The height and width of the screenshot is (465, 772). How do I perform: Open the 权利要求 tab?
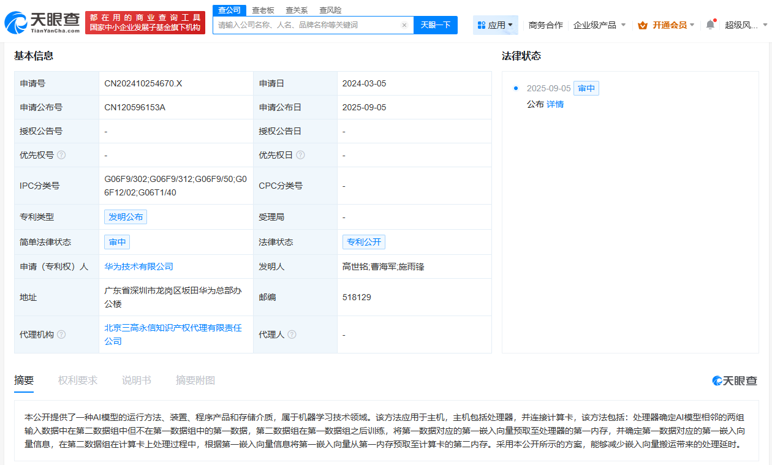(x=77, y=380)
